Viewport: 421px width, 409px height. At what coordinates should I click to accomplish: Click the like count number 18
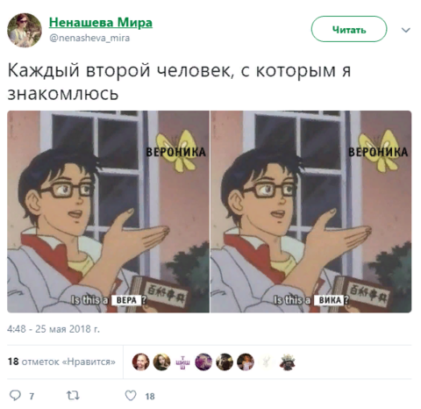point(150,396)
